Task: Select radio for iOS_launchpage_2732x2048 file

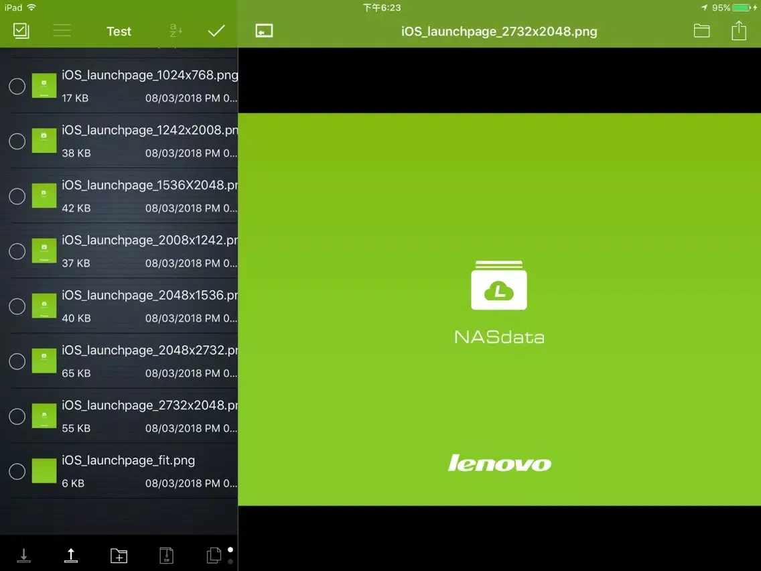Action: coord(17,416)
